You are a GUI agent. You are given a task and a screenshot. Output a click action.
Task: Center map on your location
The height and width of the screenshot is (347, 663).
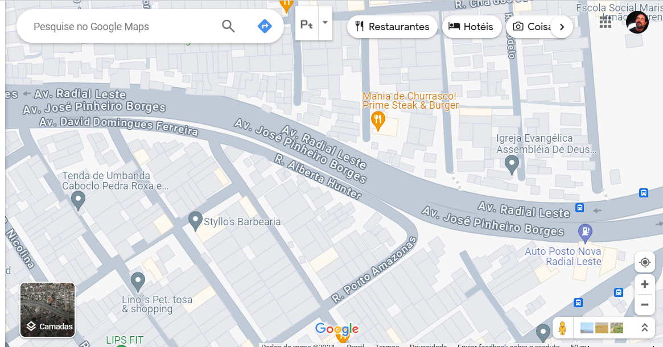[645, 262]
